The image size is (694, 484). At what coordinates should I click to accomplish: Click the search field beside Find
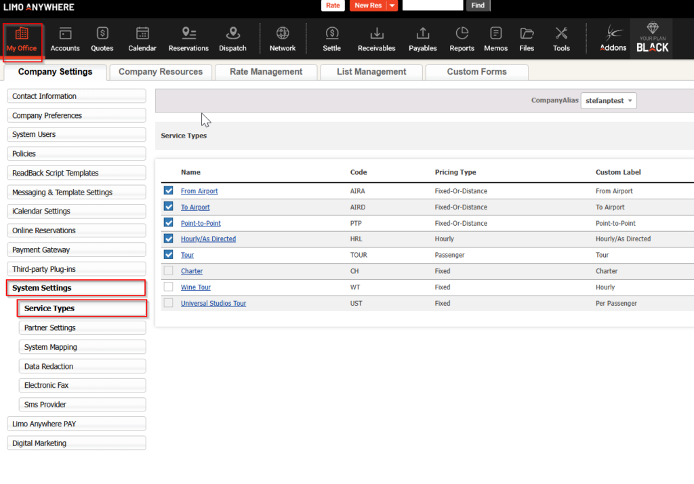pyautogui.click(x=432, y=5)
